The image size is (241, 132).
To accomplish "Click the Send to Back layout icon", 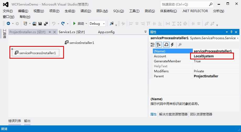I will (212, 24).
